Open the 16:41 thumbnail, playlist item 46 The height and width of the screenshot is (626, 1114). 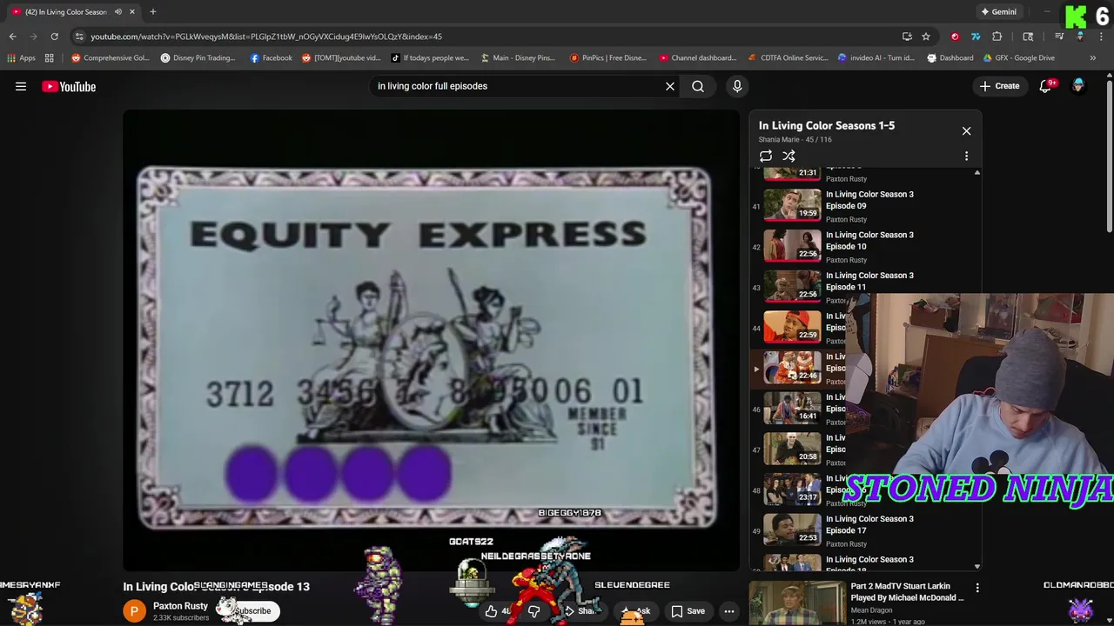click(792, 409)
